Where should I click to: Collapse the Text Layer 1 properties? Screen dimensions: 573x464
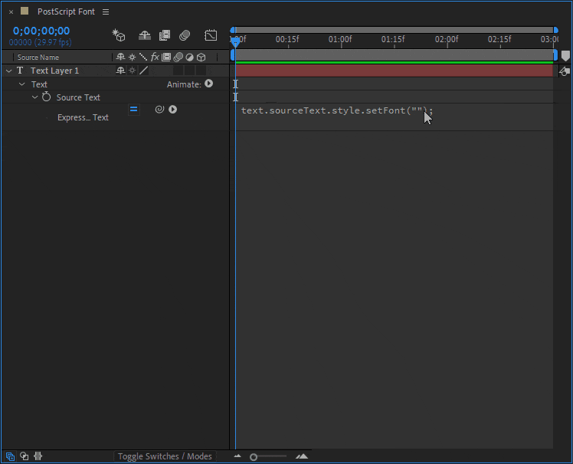(x=8, y=71)
